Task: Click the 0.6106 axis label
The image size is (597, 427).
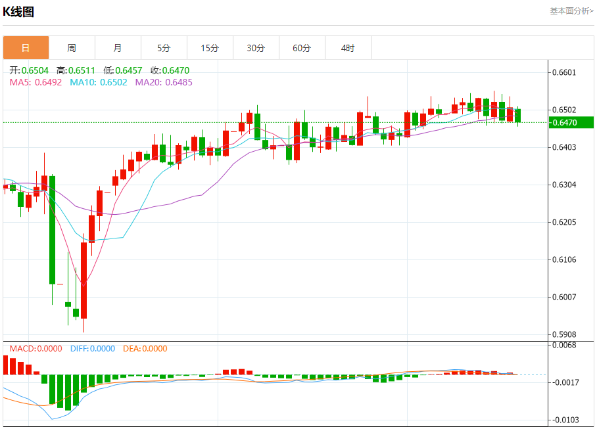Action: [x=564, y=260]
